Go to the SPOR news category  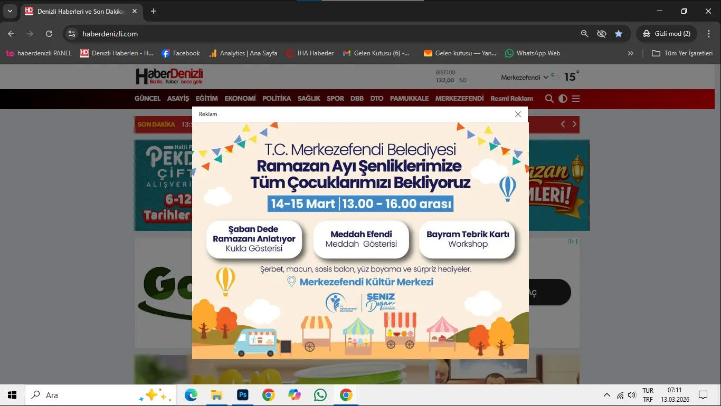[x=335, y=99]
